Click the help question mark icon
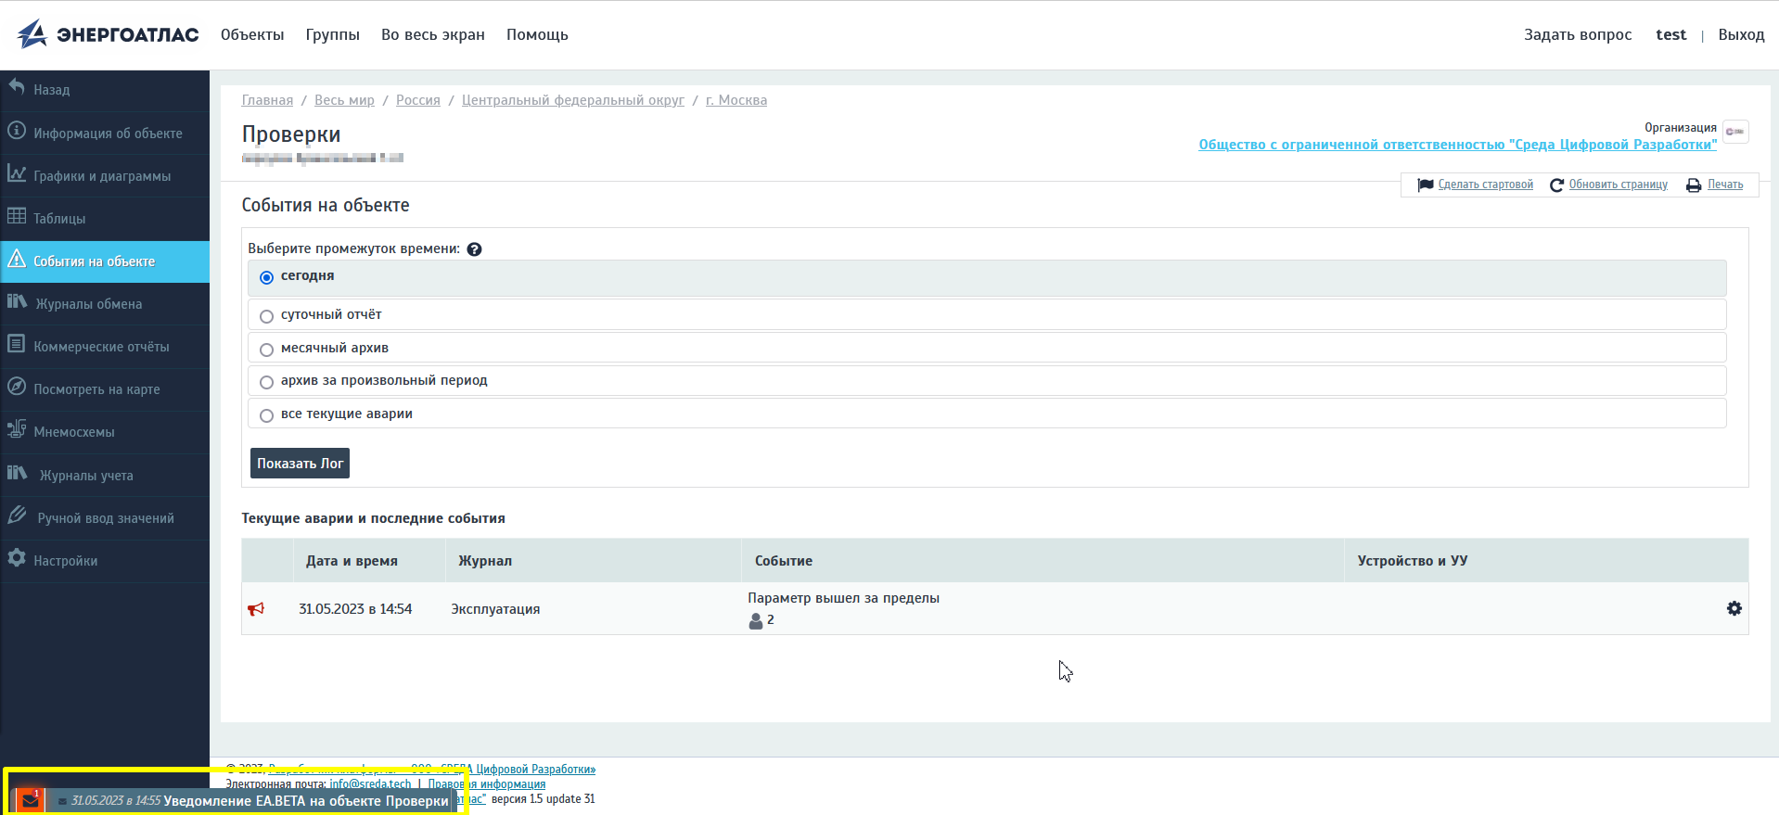The image size is (1779, 815). [x=474, y=249]
